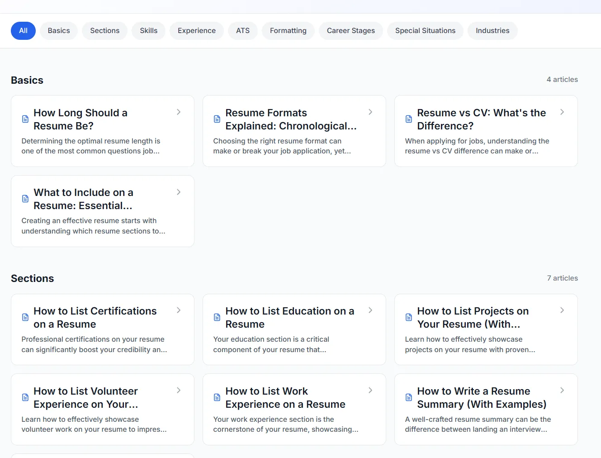Viewport: 601px width, 458px height.
Task: Click document icon beside How to List Volunteer Experience
Action: pos(25,397)
